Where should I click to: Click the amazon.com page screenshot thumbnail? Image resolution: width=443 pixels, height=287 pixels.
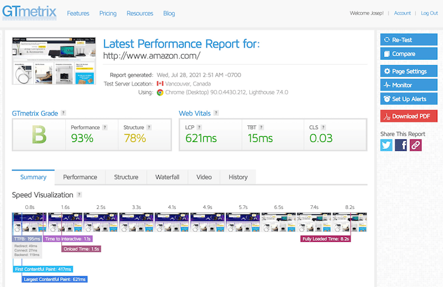[x=54, y=61]
